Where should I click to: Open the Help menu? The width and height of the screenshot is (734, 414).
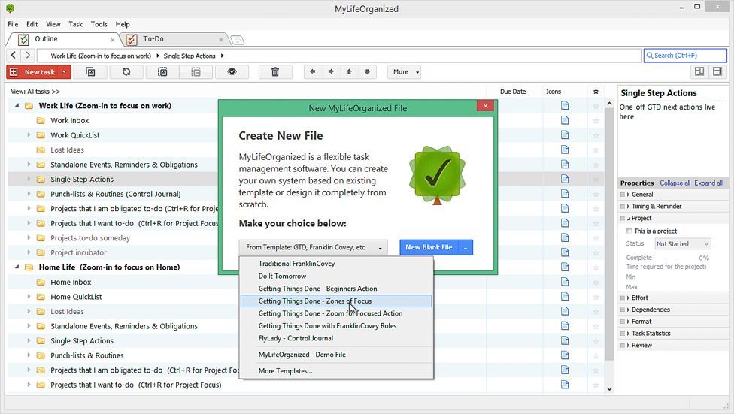pos(123,24)
